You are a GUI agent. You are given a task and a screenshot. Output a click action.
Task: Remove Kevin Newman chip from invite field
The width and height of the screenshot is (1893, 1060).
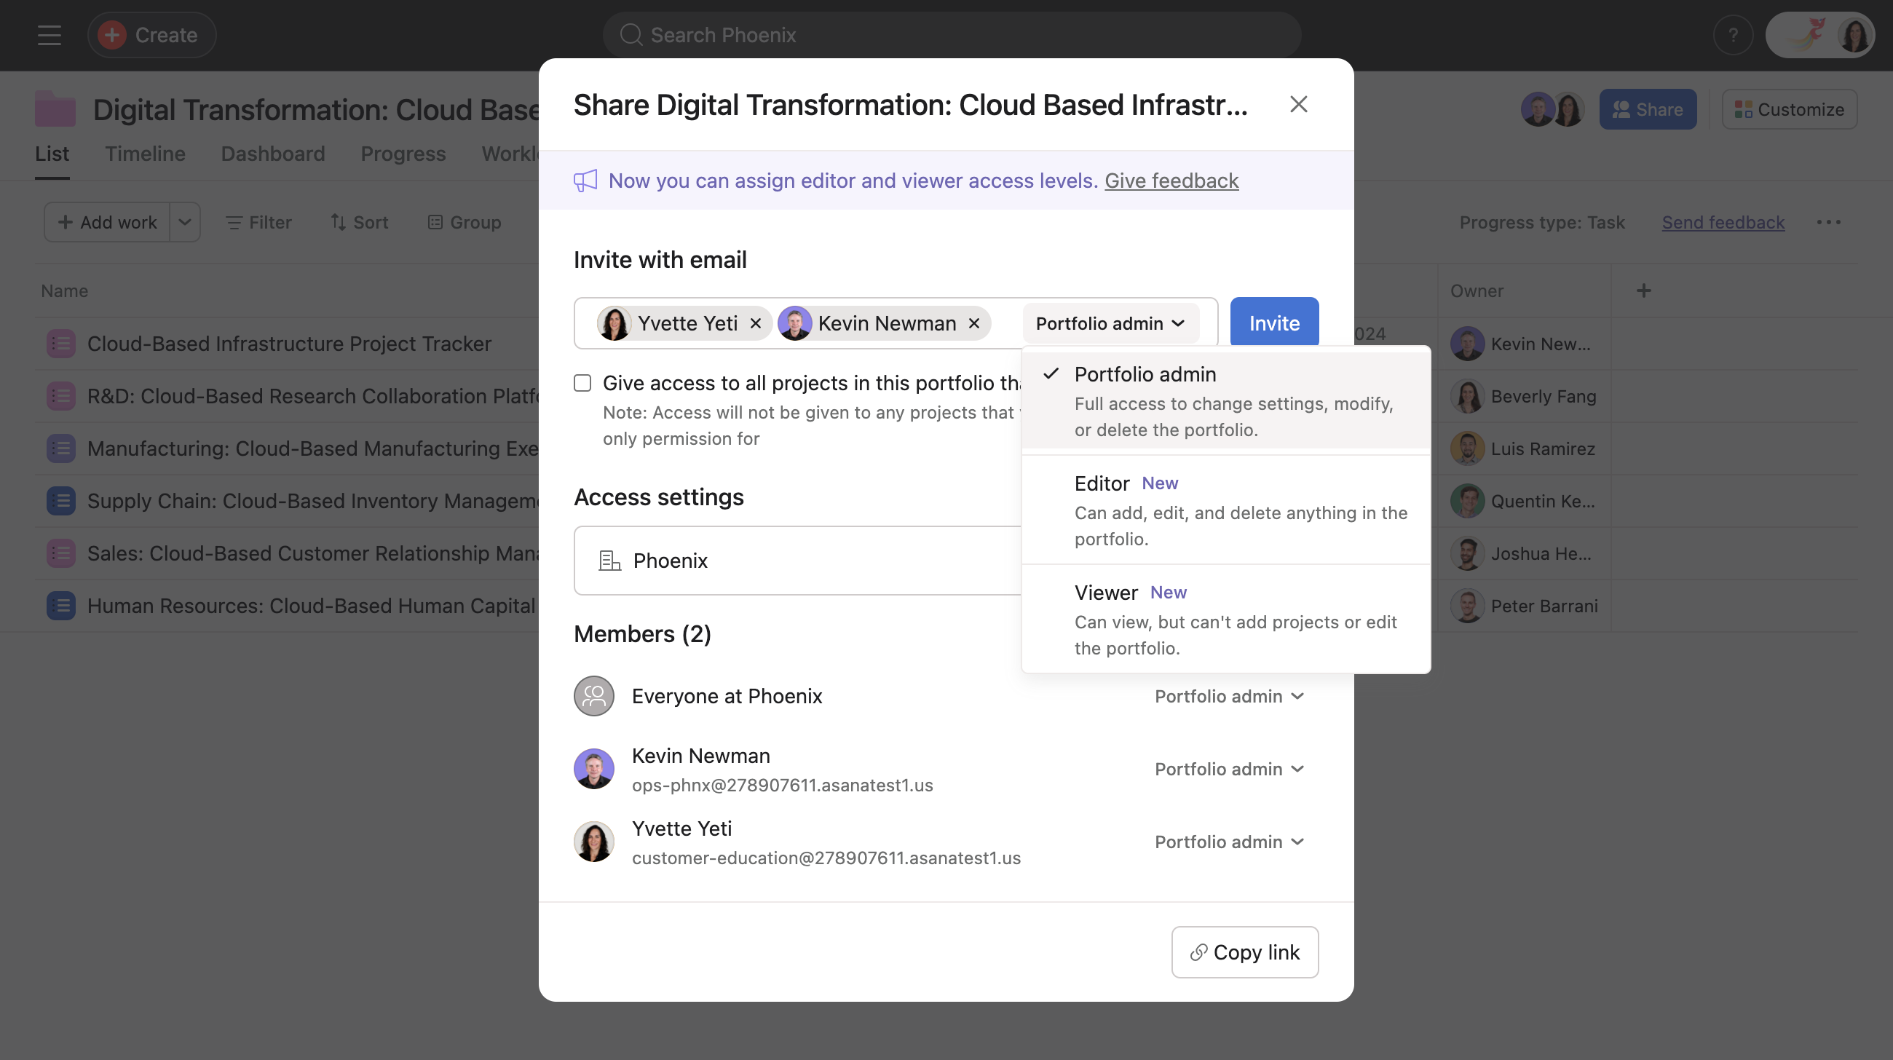pos(973,323)
